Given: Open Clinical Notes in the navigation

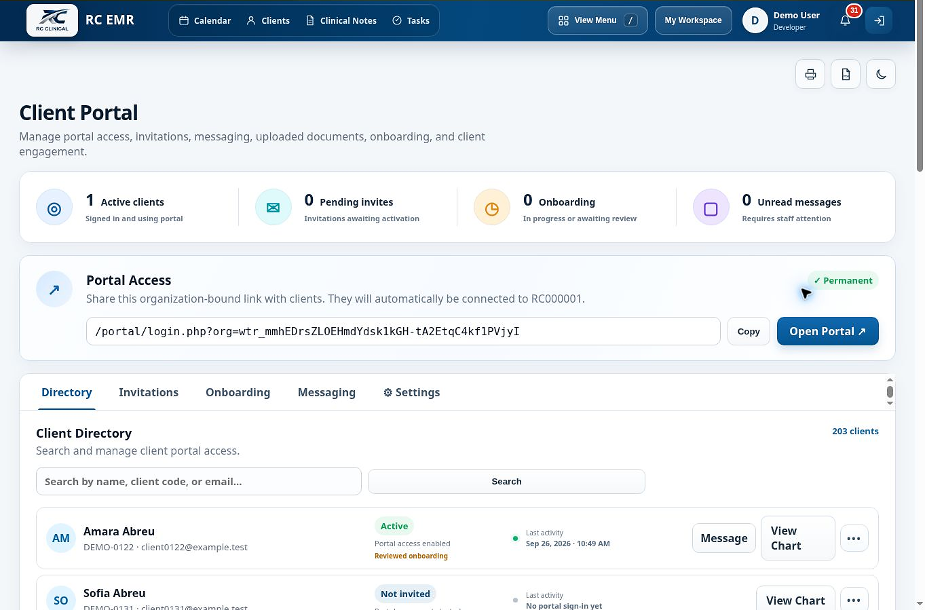Looking at the screenshot, I should coord(341,20).
